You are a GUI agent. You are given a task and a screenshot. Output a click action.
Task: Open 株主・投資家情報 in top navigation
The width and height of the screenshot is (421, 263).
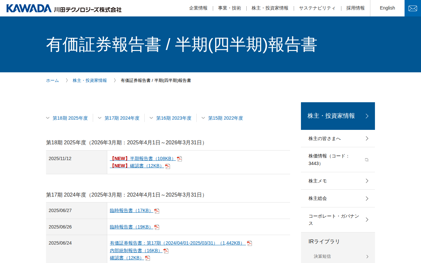pos(270,8)
